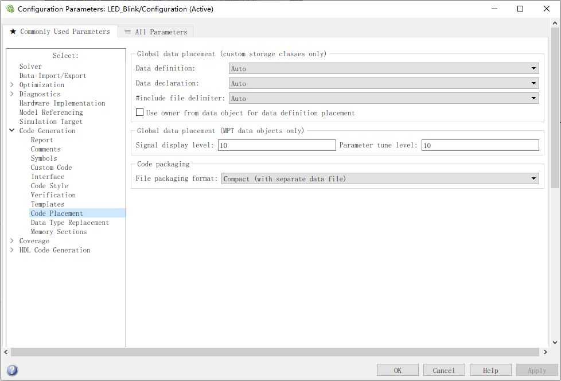This screenshot has width=561, height=381.
Task: Open the File packaging format dropdown
Action: 380,178
